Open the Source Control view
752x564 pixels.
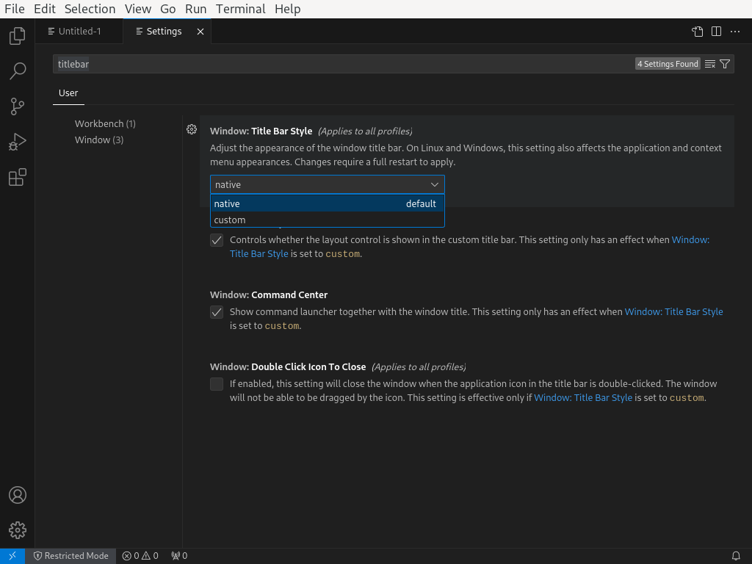tap(18, 106)
